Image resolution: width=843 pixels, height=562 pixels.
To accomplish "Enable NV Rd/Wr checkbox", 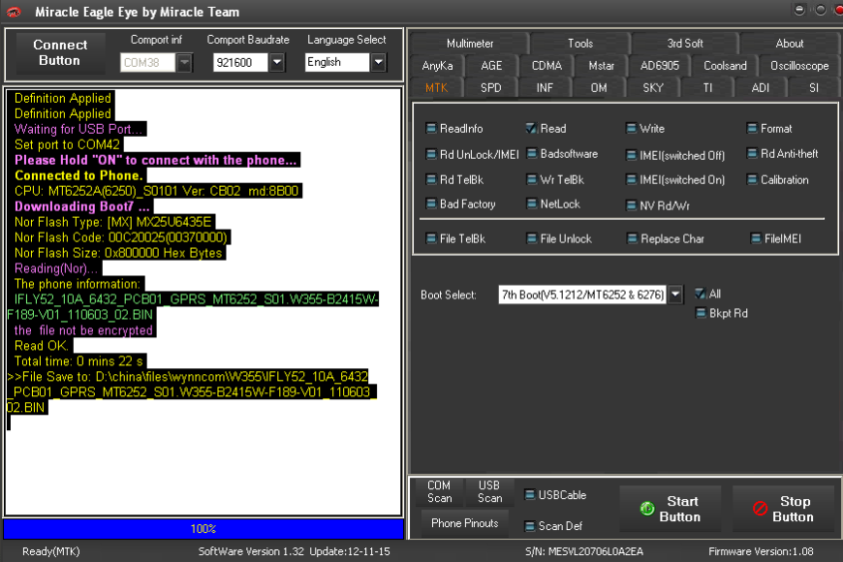I will pyautogui.click(x=631, y=205).
